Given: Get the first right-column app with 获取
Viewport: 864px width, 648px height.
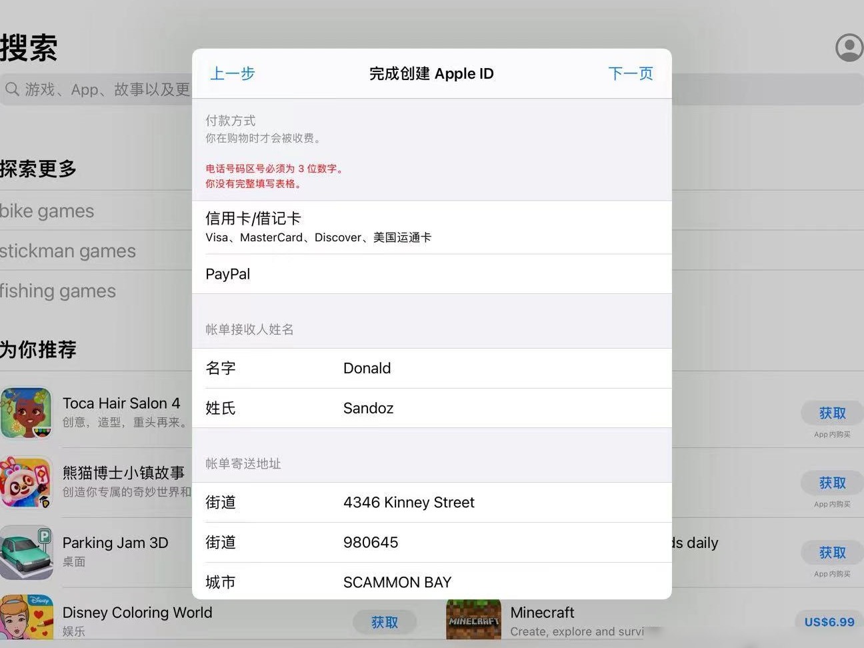Looking at the screenshot, I should tap(832, 413).
